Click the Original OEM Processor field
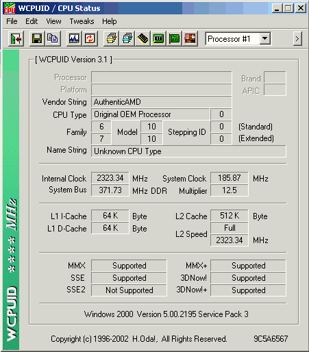 151,114
